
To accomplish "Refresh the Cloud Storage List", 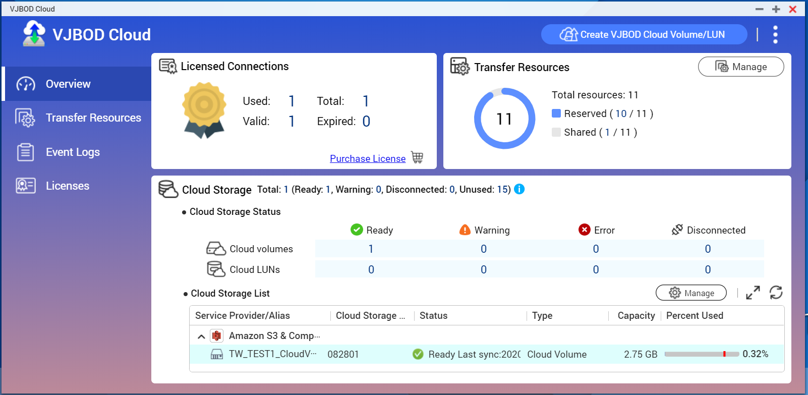I will (776, 293).
